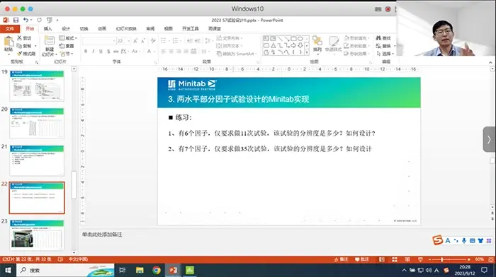This screenshot has height=277, width=496.
Task: Select slide 23 thumbnail
Action: tap(37, 235)
